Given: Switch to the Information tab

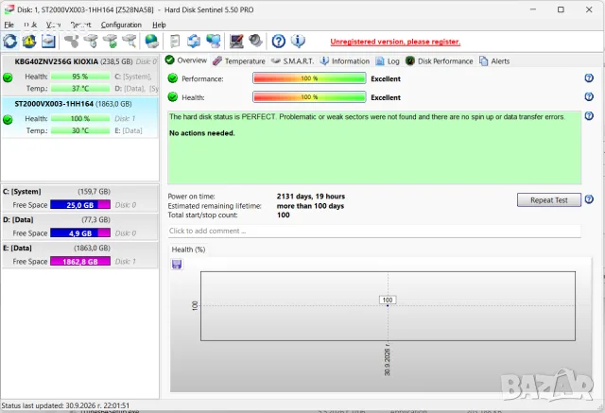Looking at the screenshot, I should click(x=345, y=60).
